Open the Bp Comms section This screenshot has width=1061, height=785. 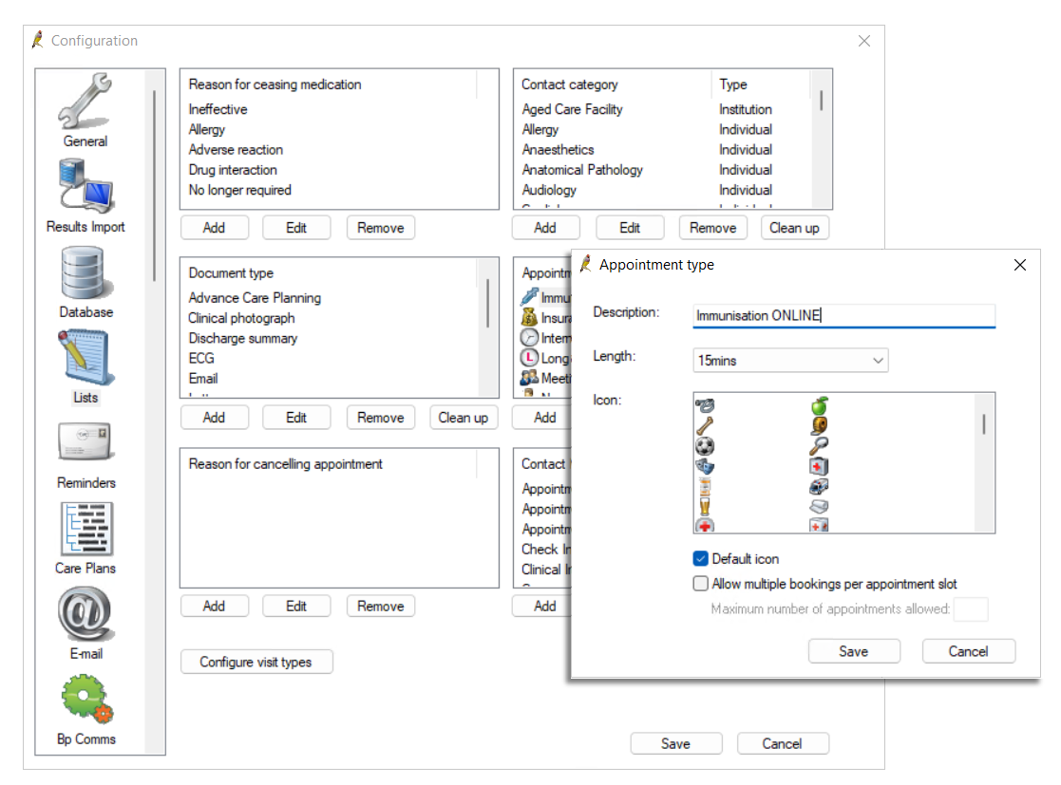coord(85,709)
